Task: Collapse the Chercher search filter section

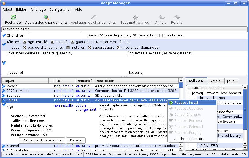Action: 4,35
